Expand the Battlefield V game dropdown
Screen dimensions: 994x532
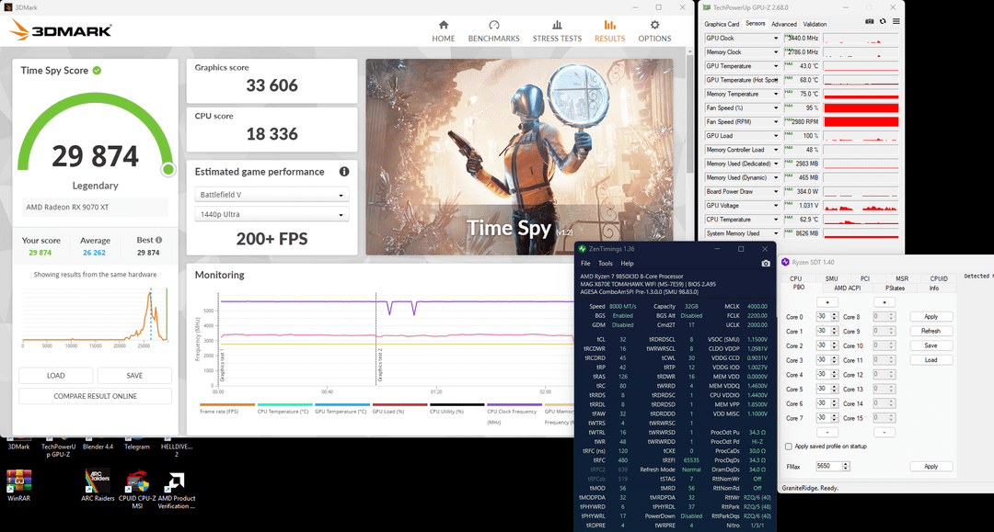click(272, 195)
